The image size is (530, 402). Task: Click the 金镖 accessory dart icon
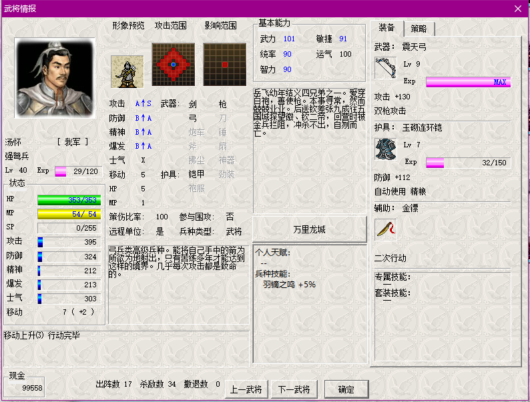pos(385,229)
